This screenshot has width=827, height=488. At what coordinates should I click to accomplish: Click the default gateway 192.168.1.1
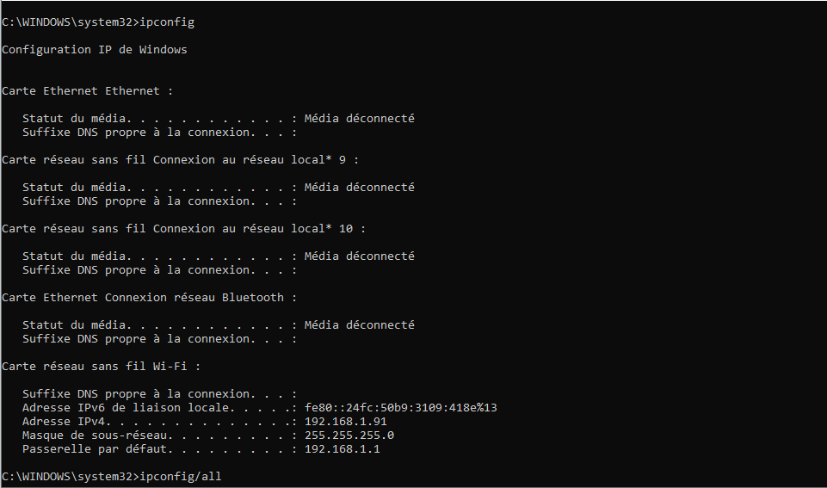[342, 449]
